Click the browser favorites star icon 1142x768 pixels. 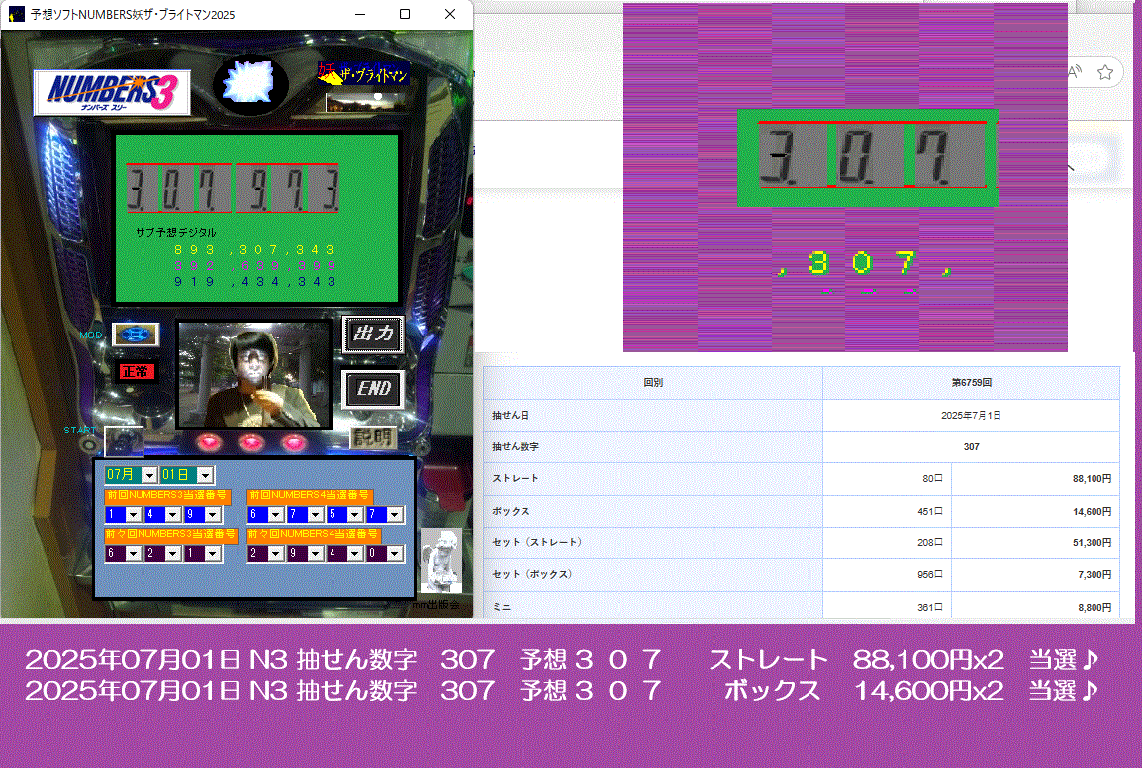coord(1104,72)
